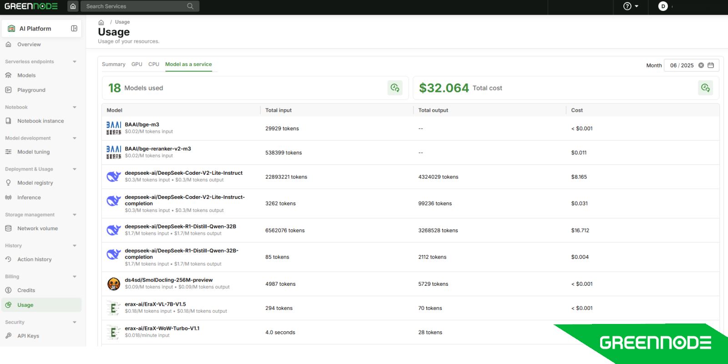Screen dimensions: 728x364
Task: Click the breadcrumb home icon
Action: [101, 22]
